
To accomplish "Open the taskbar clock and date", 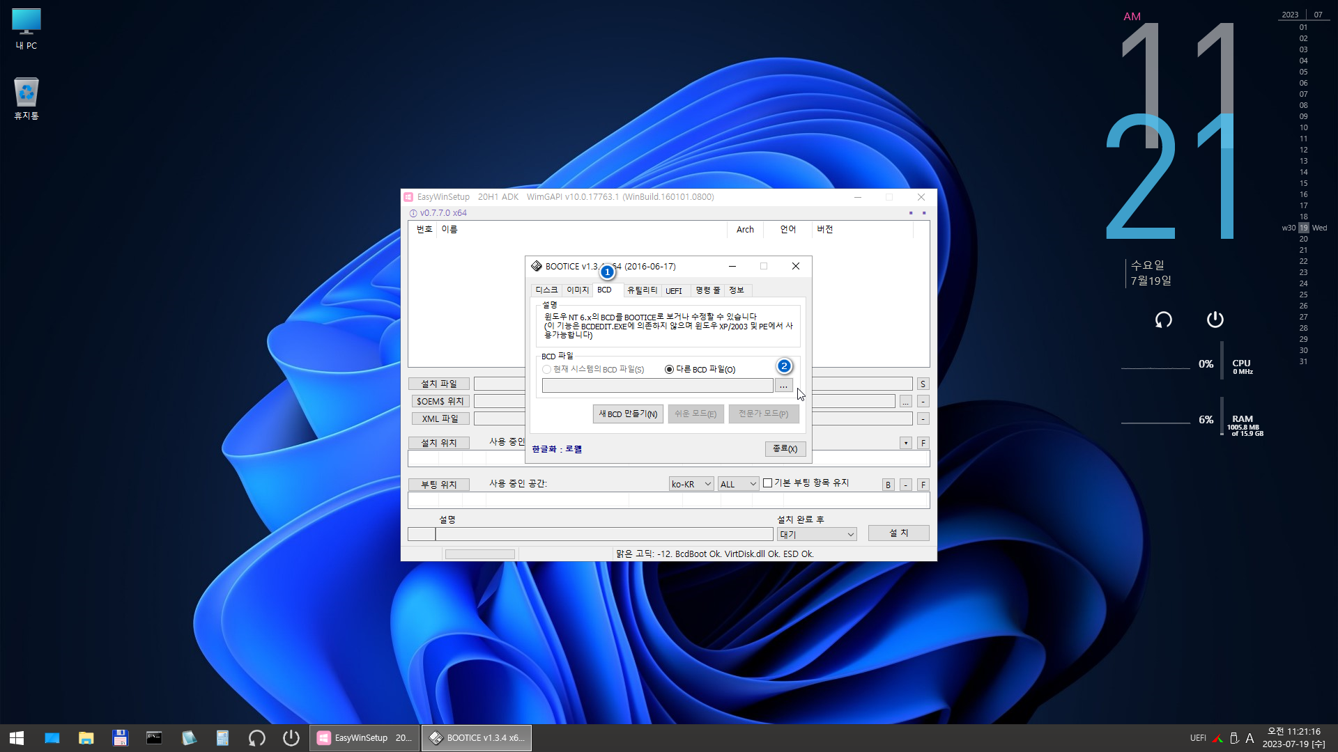I will (1294, 738).
